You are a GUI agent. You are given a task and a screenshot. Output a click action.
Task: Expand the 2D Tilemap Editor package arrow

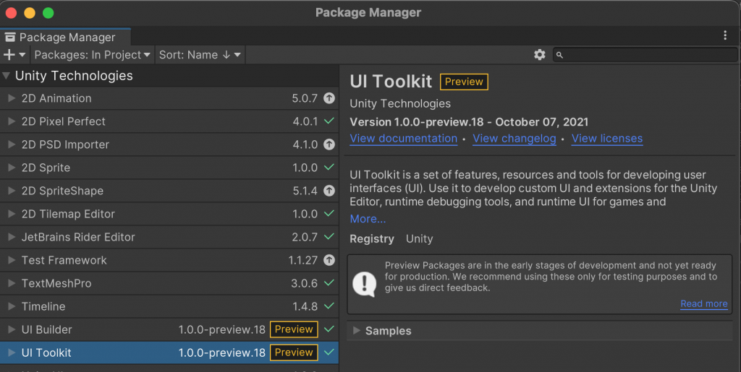[x=12, y=214]
